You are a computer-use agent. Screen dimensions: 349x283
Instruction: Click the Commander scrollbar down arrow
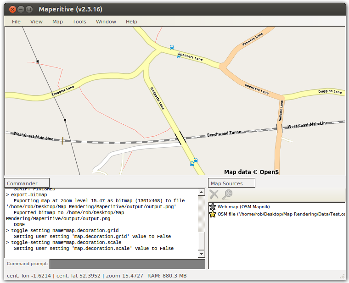pyautogui.click(x=202, y=254)
